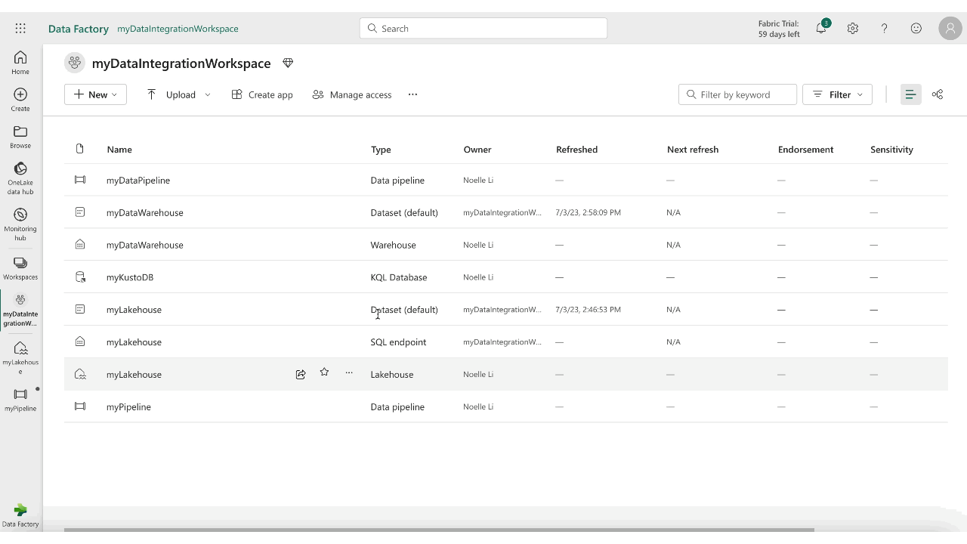Open OneLake data hub
This screenshot has height=544, width=967.
coord(20,178)
